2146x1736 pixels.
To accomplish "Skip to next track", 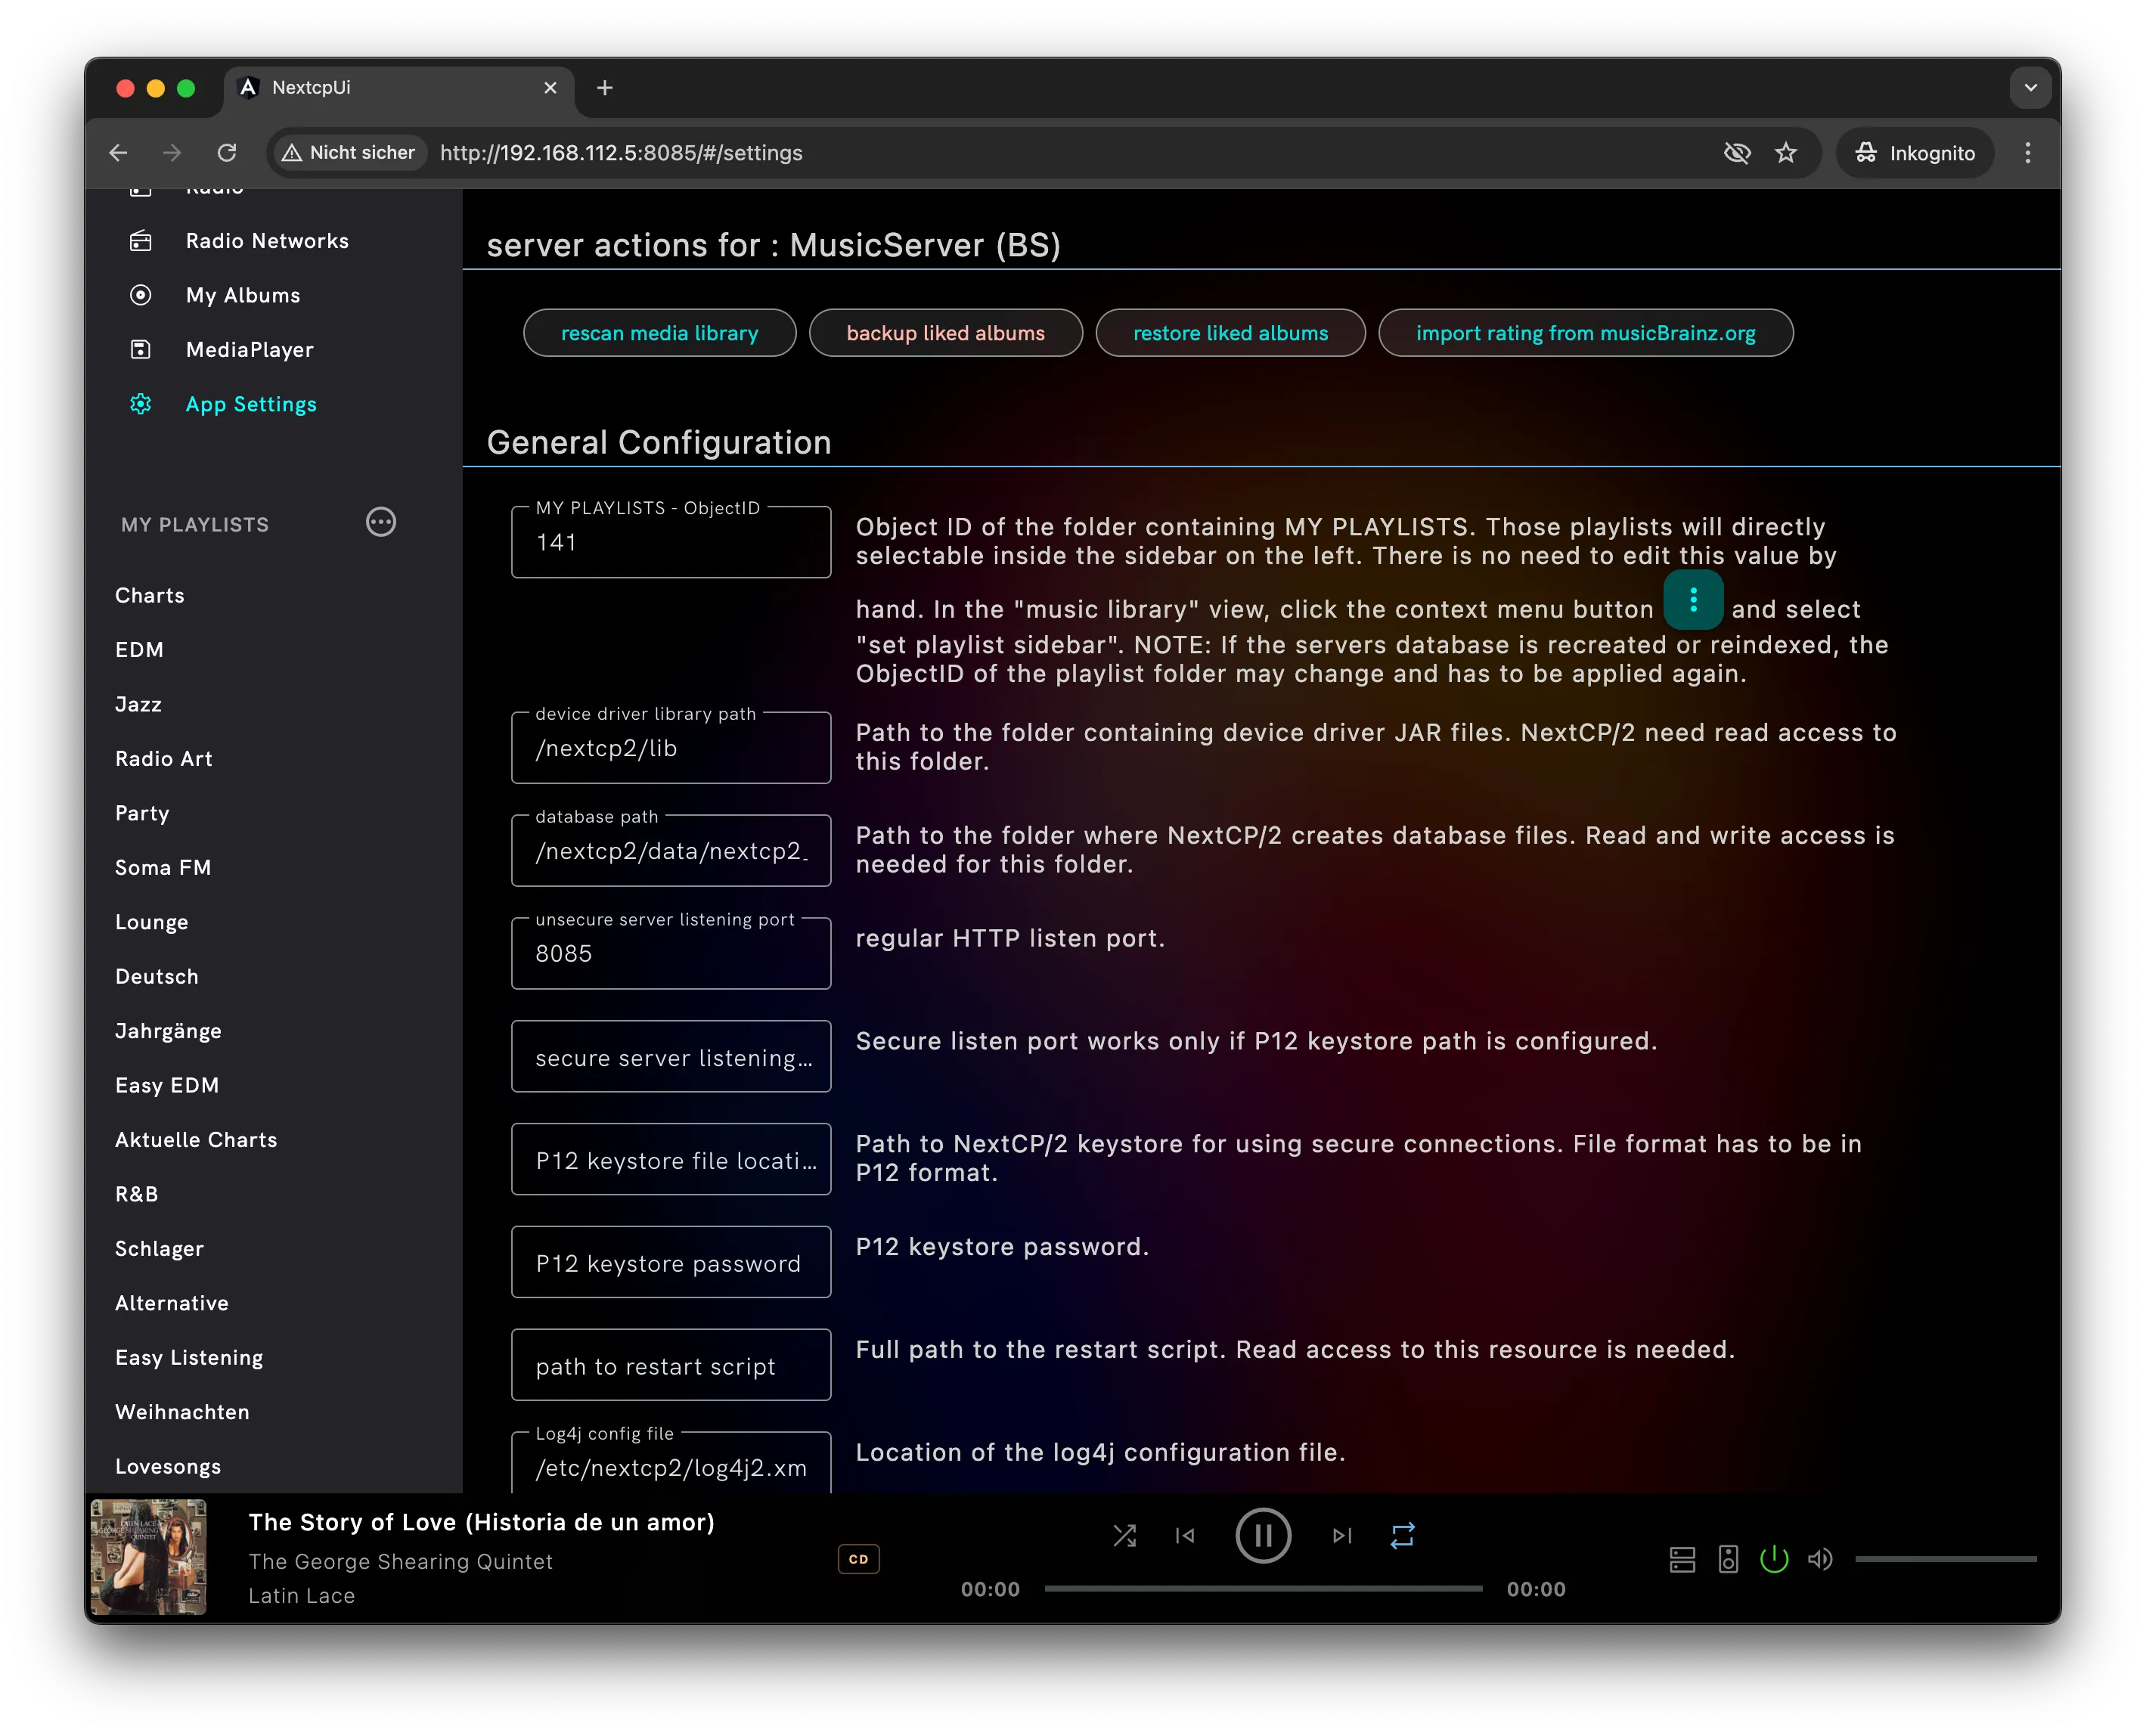I will (x=1342, y=1535).
